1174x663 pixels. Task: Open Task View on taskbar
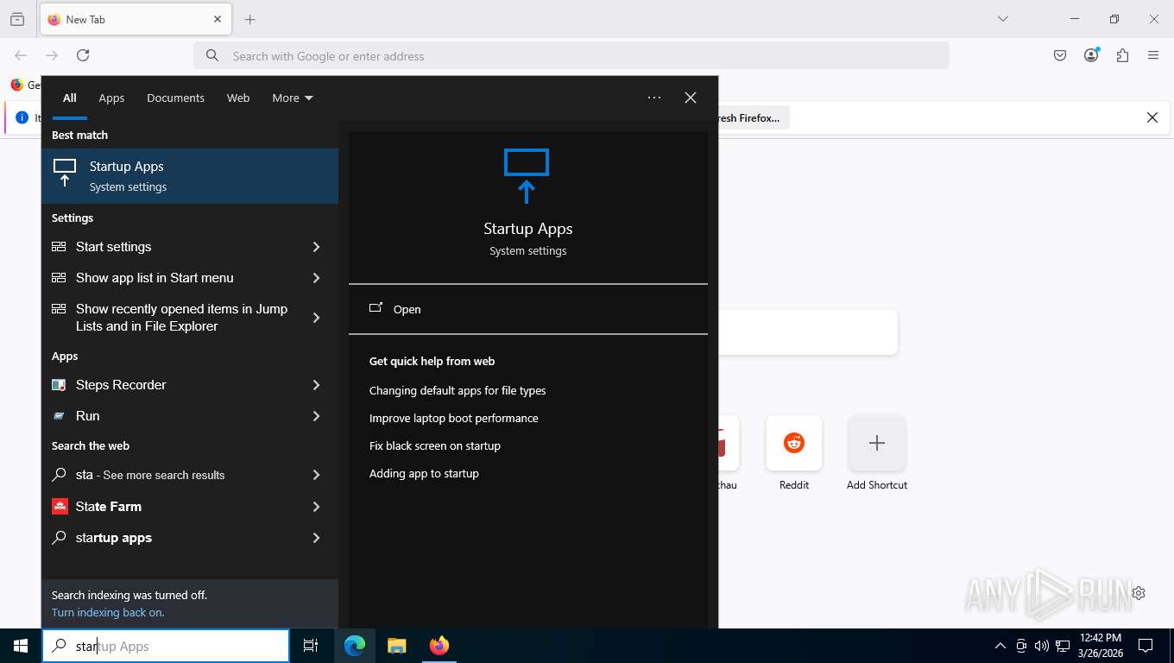311,646
